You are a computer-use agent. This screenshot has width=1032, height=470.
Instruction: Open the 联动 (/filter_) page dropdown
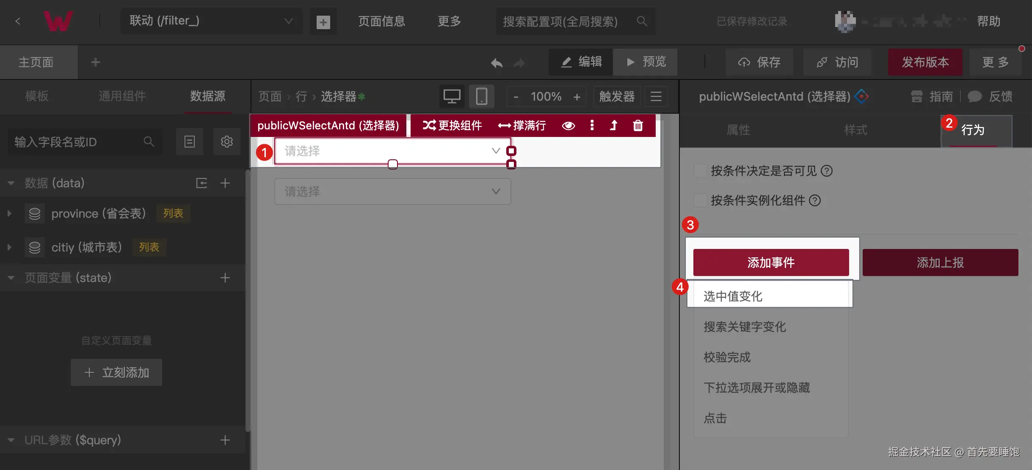click(211, 21)
